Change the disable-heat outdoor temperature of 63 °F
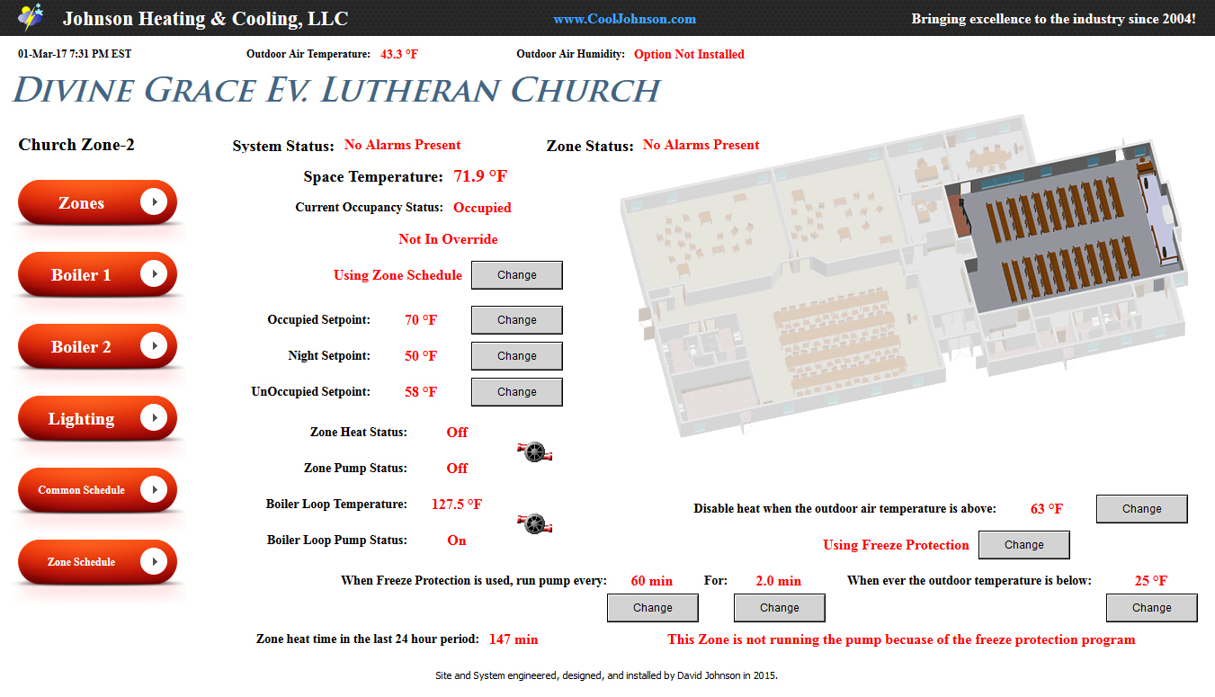 point(1142,509)
